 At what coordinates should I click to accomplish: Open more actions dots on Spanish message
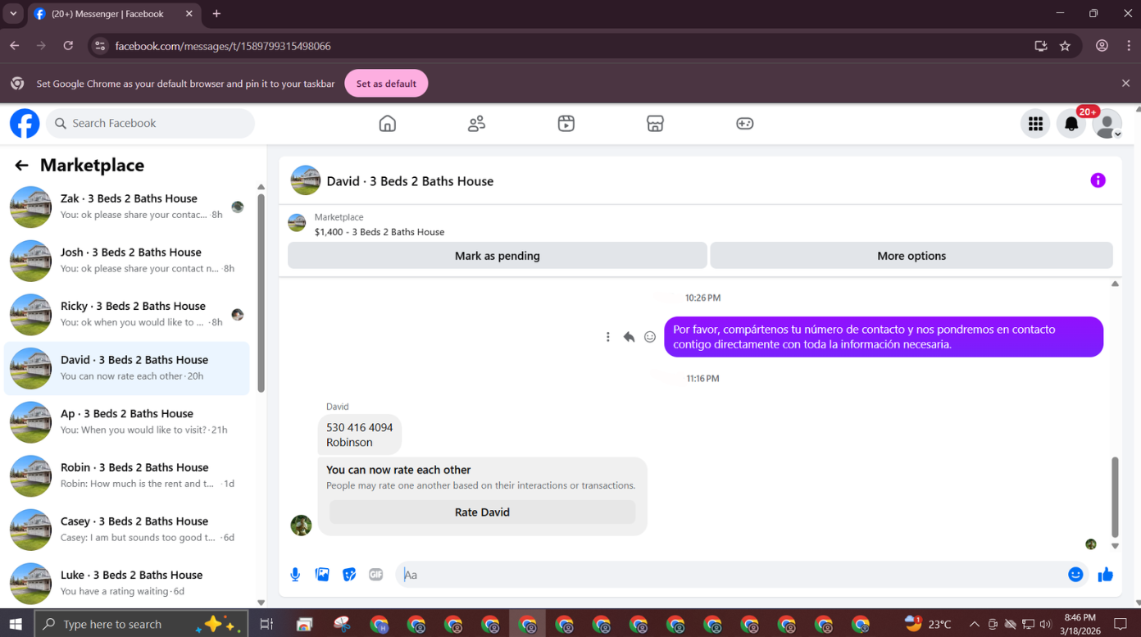tap(607, 337)
